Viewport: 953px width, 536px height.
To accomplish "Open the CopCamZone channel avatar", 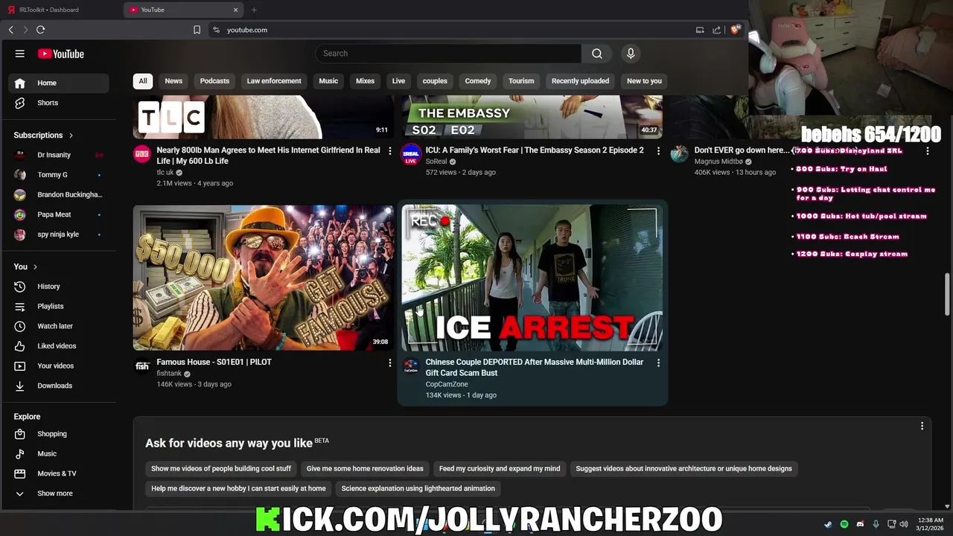I will (411, 366).
